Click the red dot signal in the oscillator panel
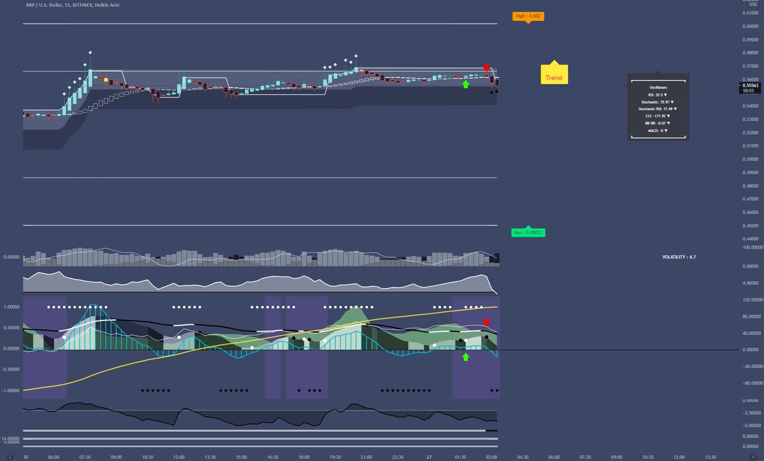The width and height of the screenshot is (764, 461). coord(486,322)
